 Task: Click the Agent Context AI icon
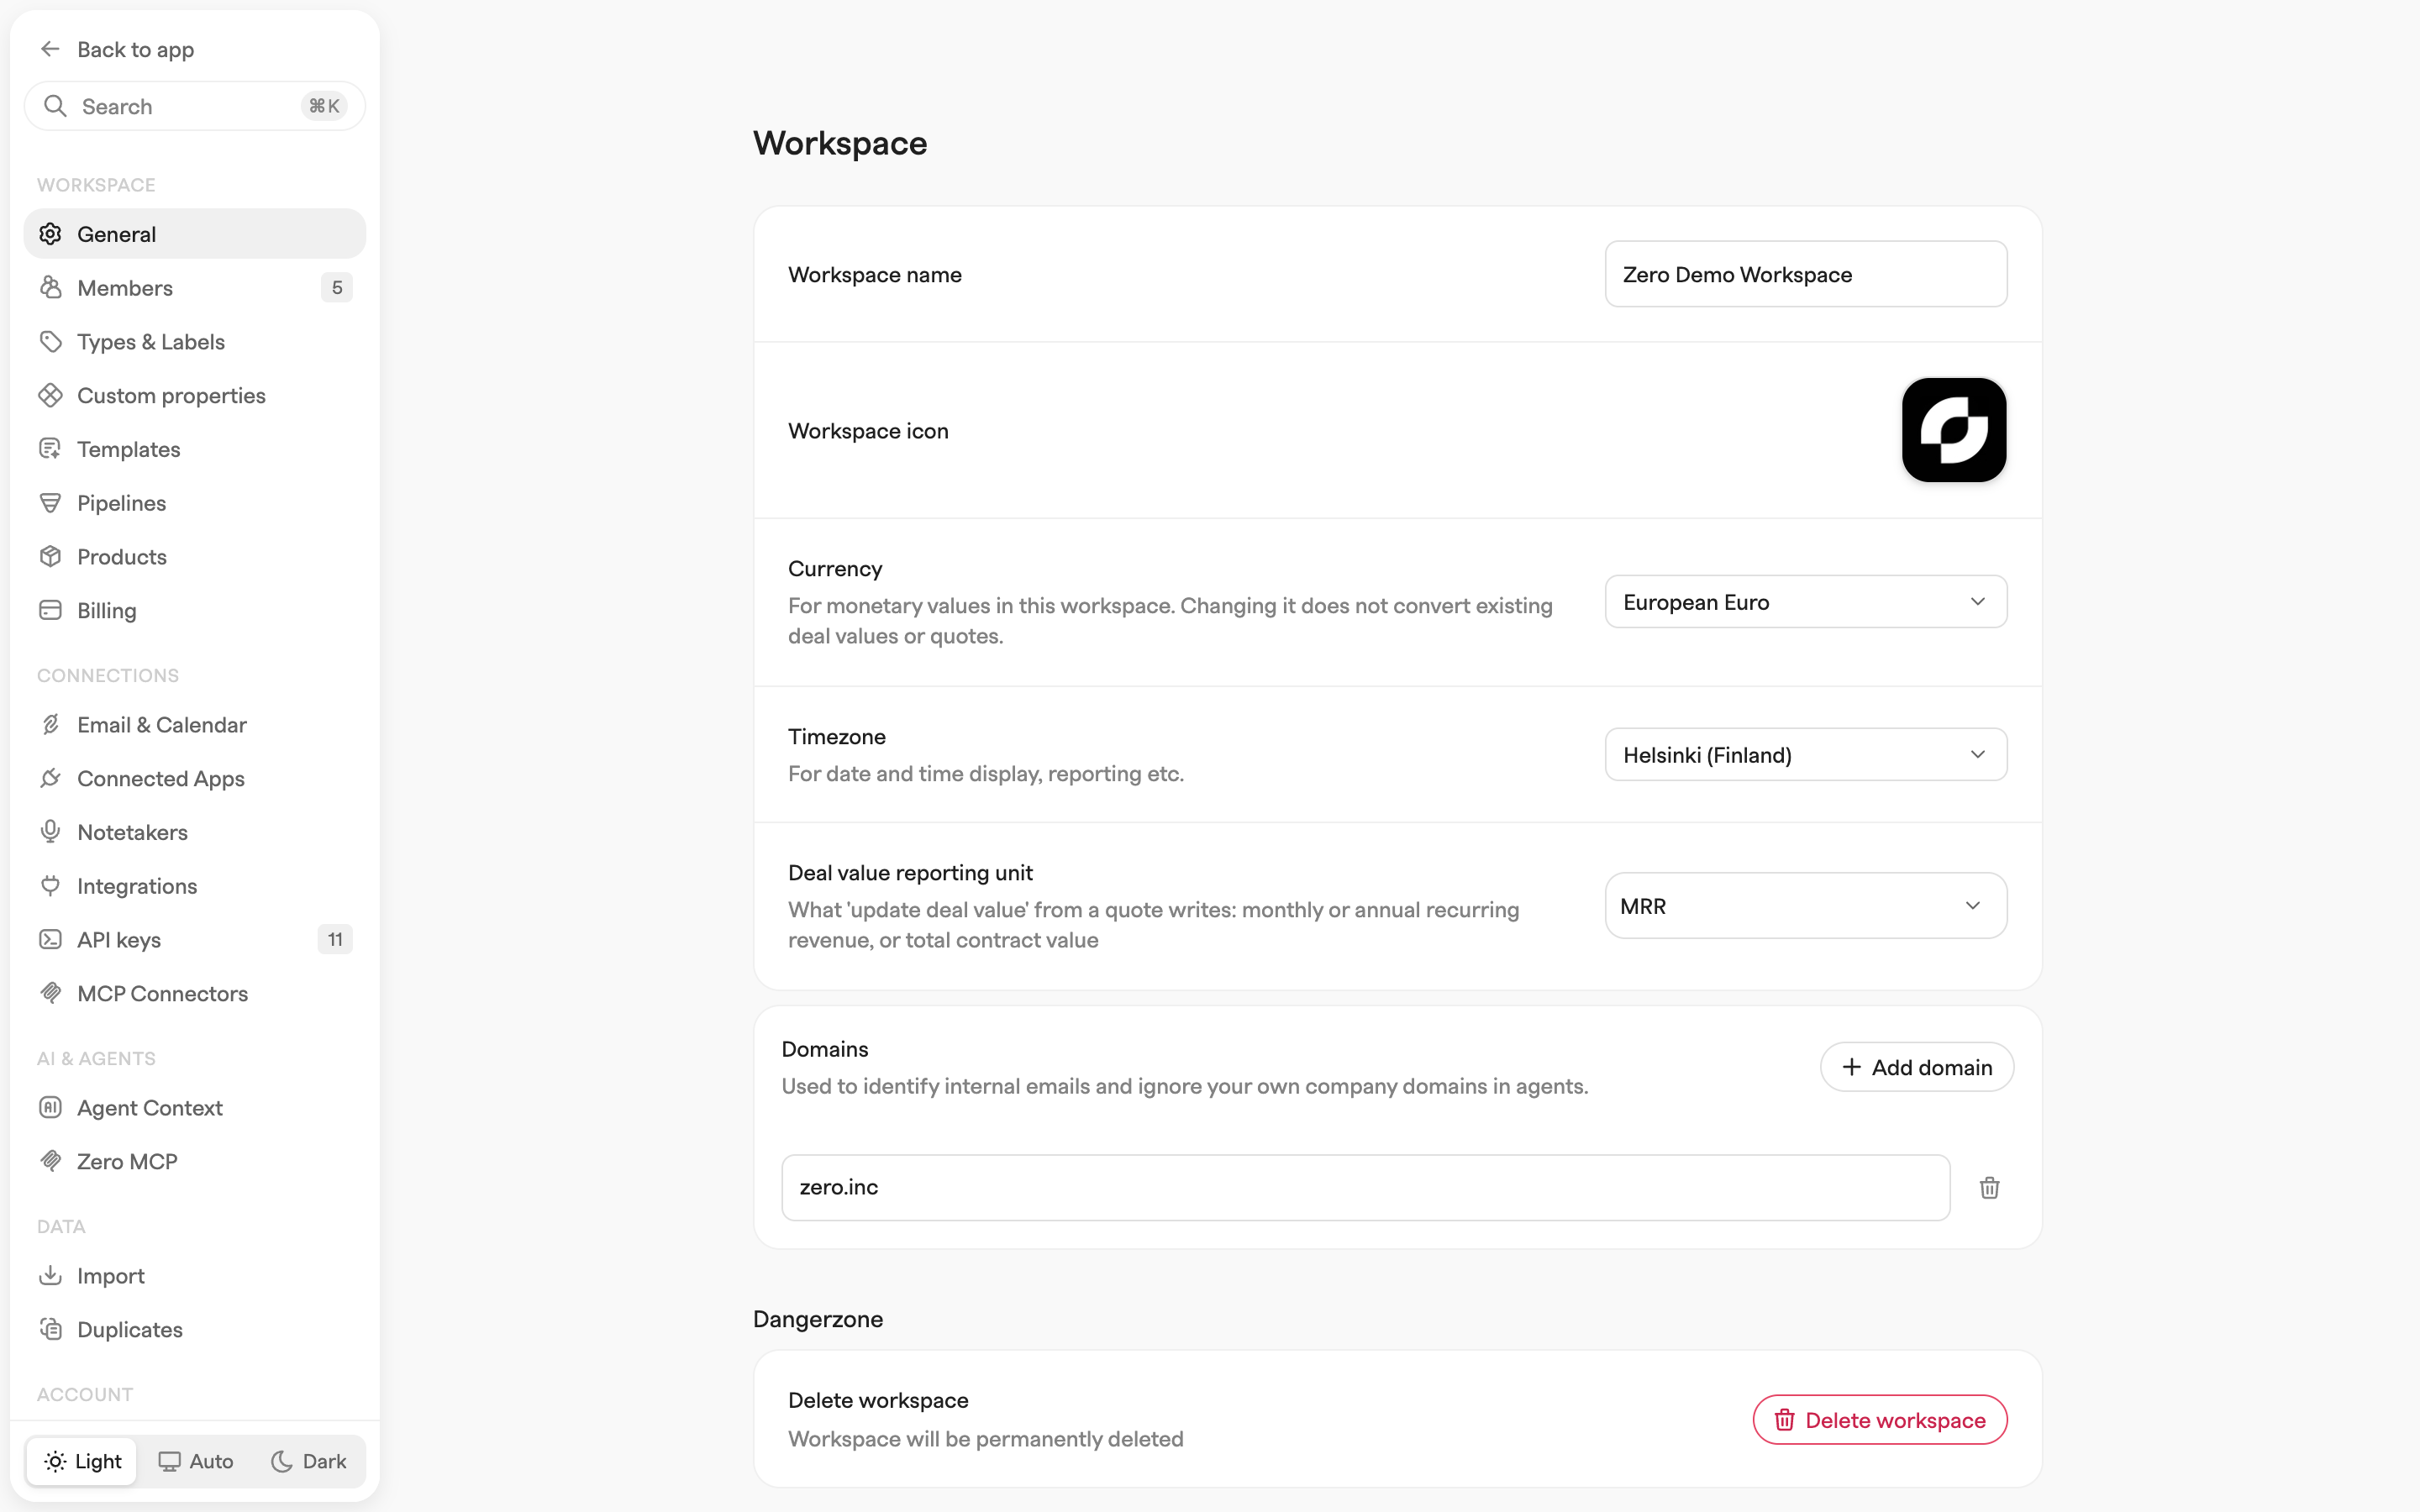[x=51, y=1108]
